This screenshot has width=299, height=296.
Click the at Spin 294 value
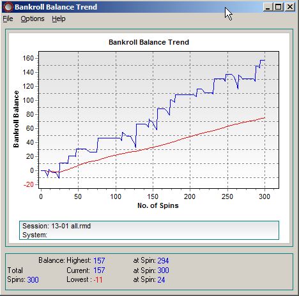click(x=163, y=260)
